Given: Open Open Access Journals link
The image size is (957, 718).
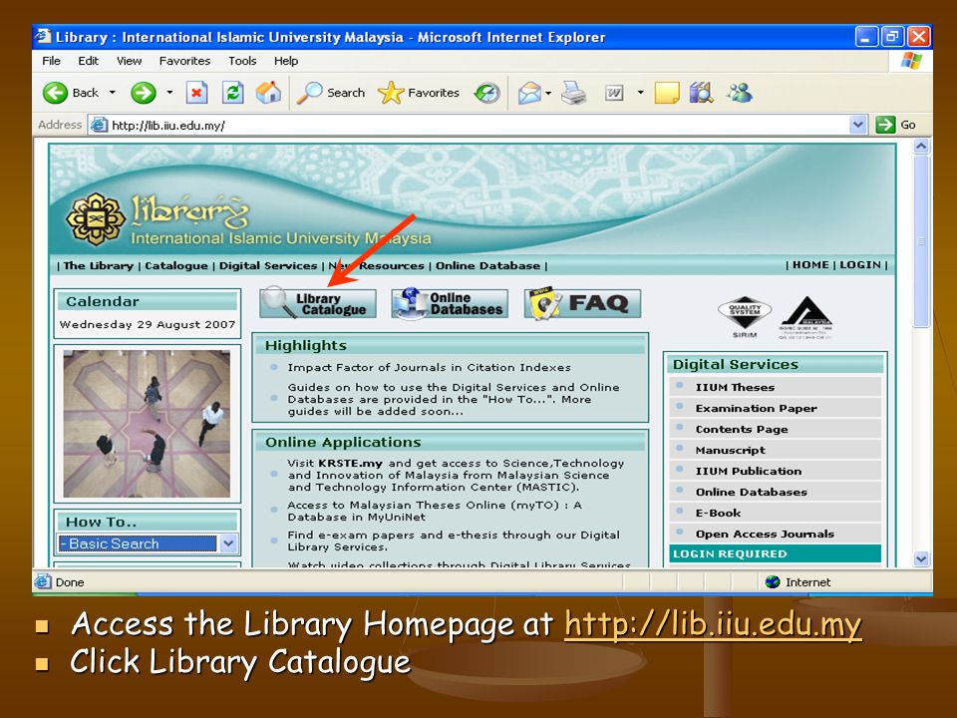Looking at the screenshot, I should pos(765,534).
